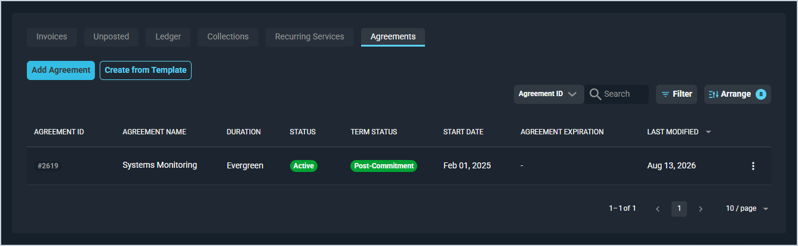Click the Arrange badge showing 8

[760, 94]
